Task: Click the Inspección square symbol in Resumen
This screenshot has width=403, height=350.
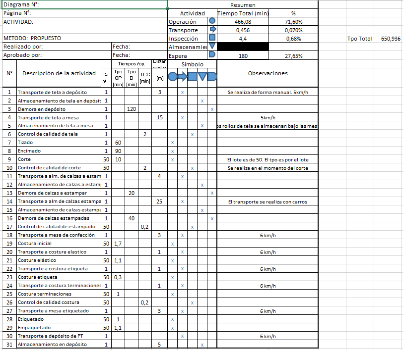Action: click(212, 38)
